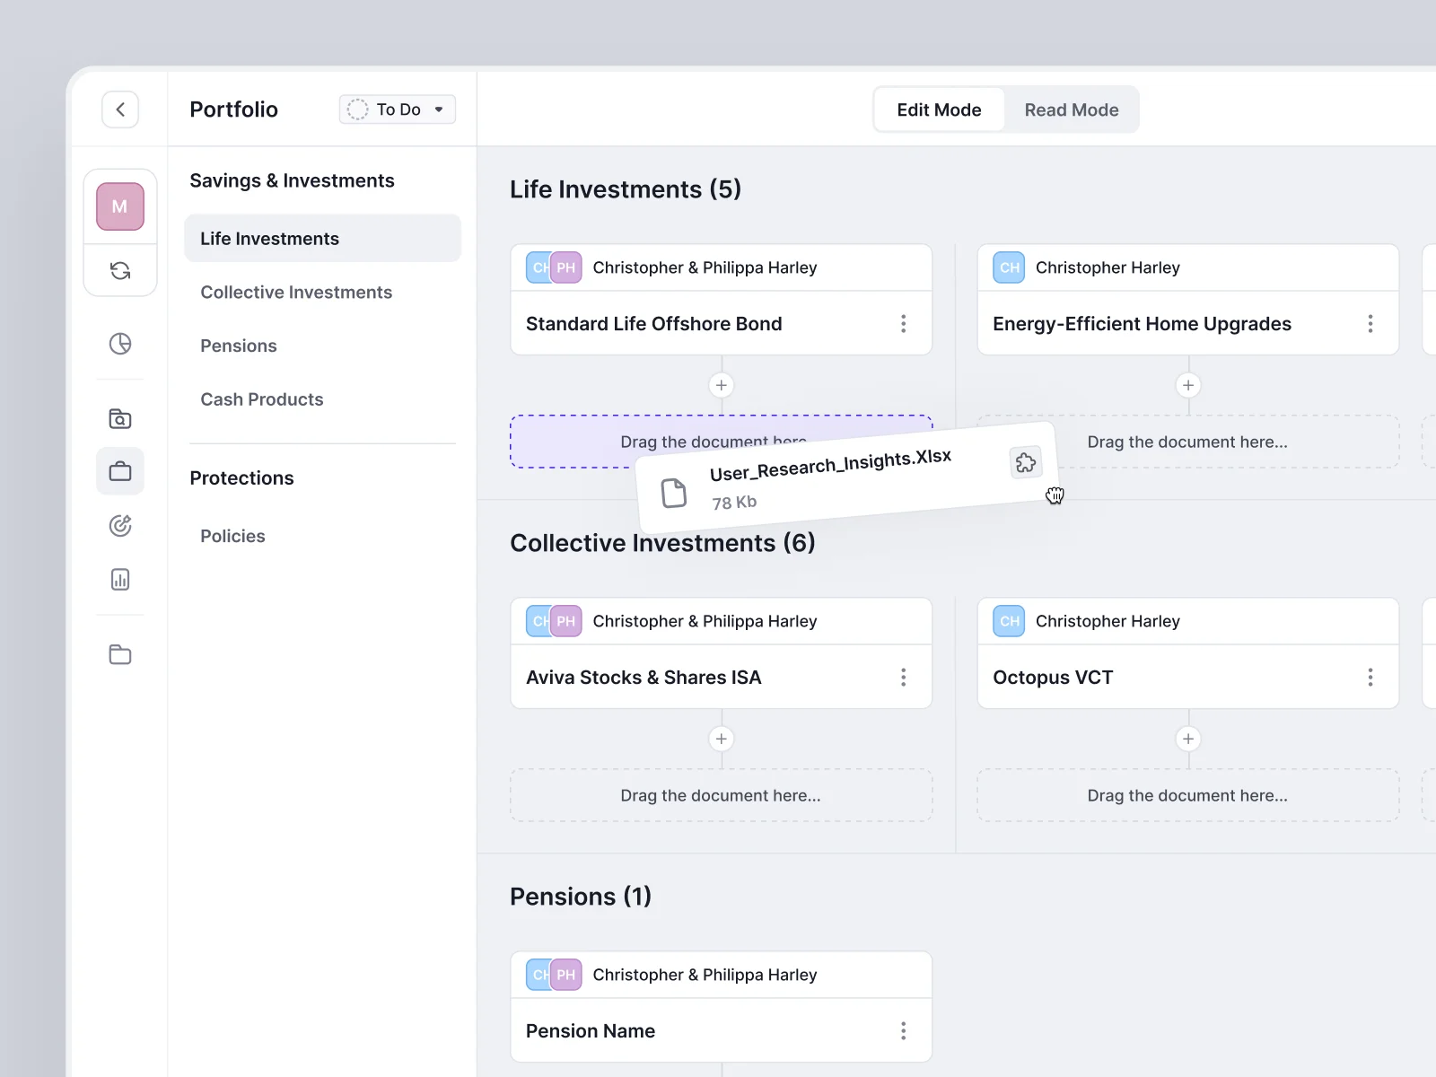Click CH PH avatars on Standard Life card
Image resolution: width=1436 pixels, height=1077 pixels.
[x=554, y=267]
